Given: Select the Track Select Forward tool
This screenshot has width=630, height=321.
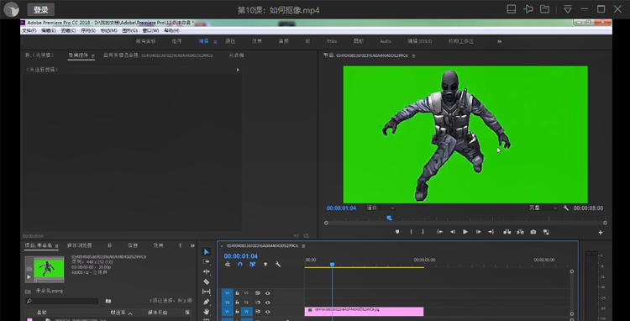Looking at the screenshot, I should [206, 262].
